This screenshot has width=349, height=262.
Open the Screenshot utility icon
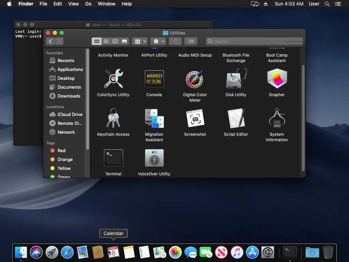pyautogui.click(x=195, y=118)
